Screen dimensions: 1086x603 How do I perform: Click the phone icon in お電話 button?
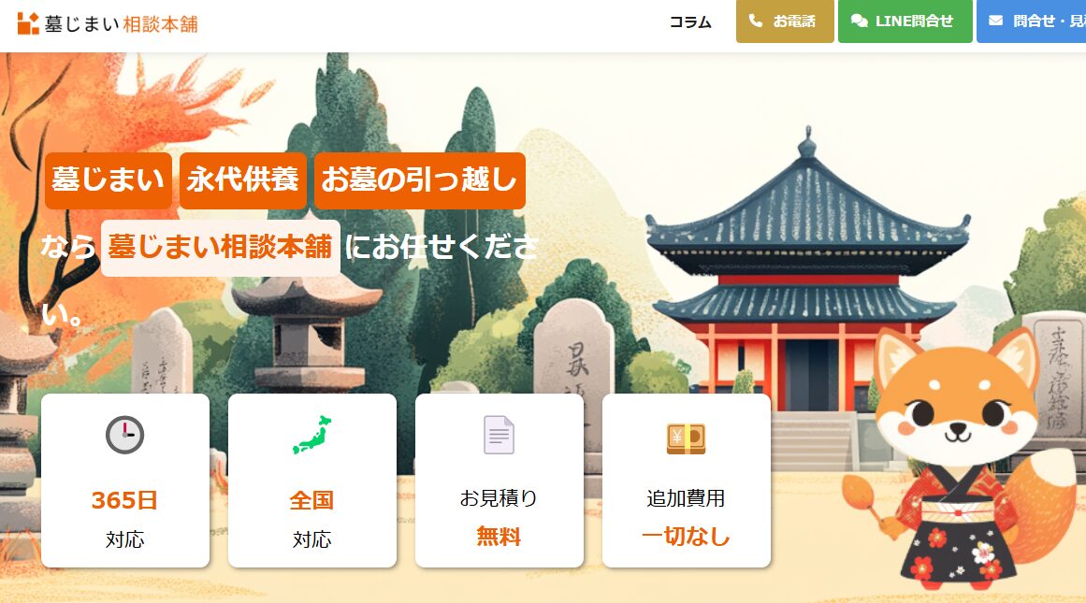(756, 22)
